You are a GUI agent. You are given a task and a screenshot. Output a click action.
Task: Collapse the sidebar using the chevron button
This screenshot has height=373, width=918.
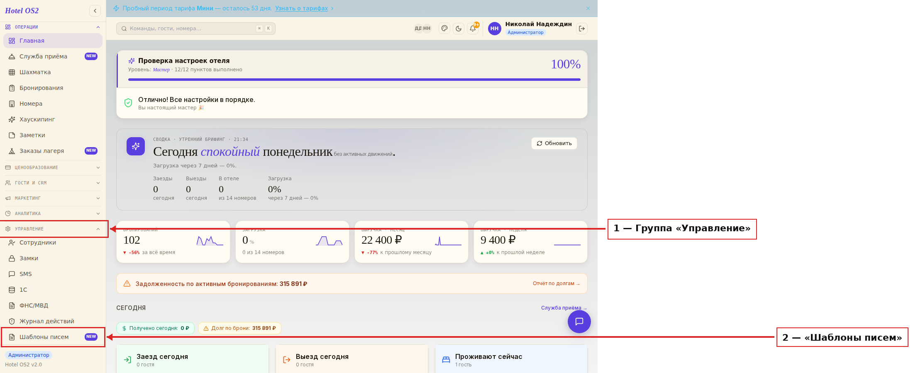pyautogui.click(x=95, y=11)
